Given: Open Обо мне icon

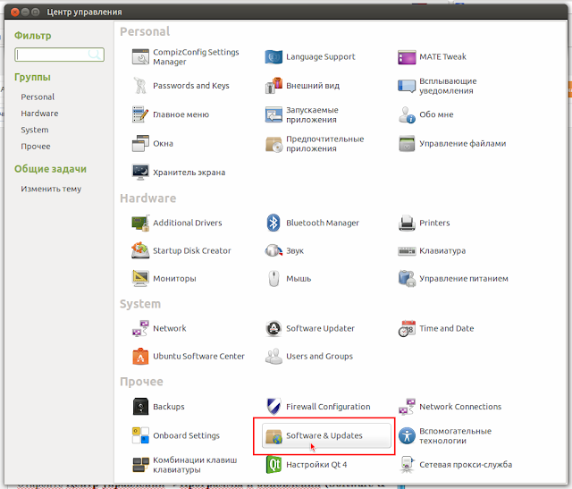Looking at the screenshot, I should coord(407,114).
